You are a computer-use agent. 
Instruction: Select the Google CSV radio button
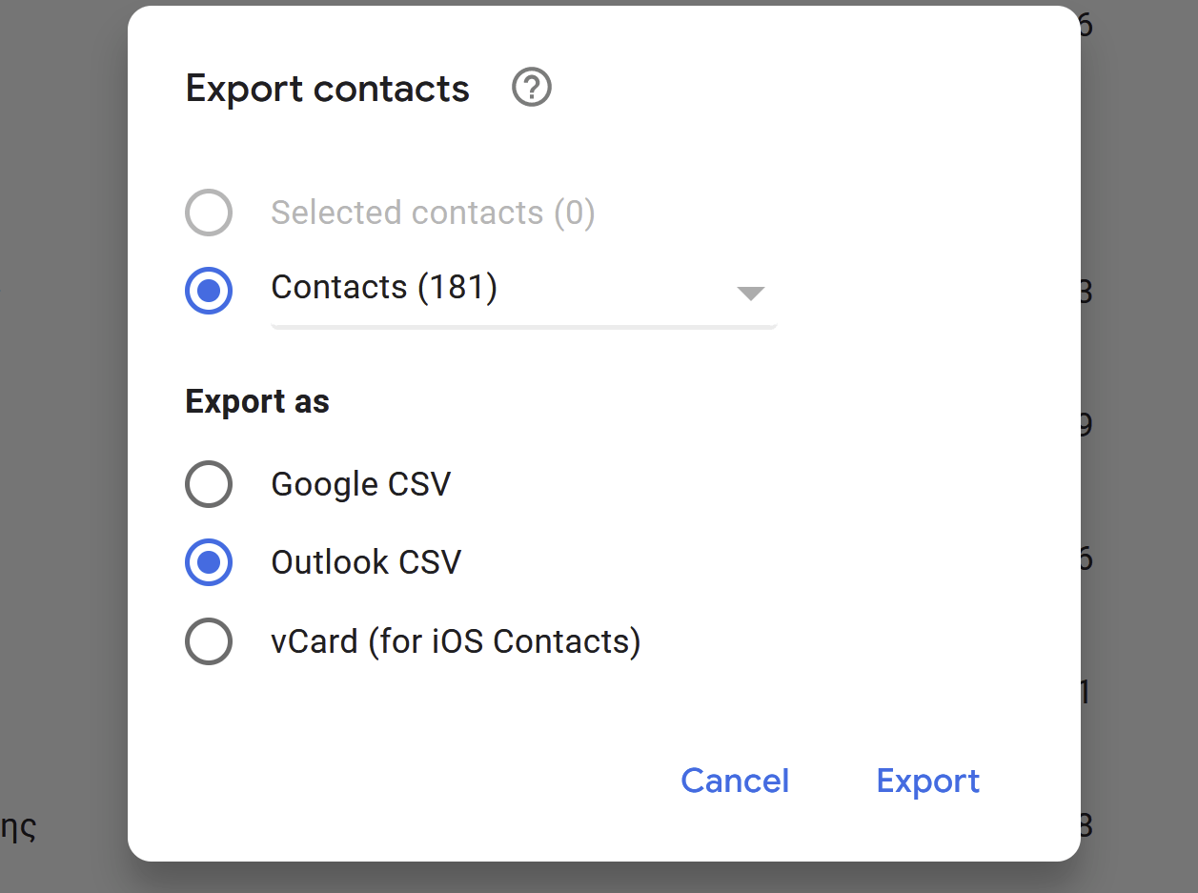point(209,484)
